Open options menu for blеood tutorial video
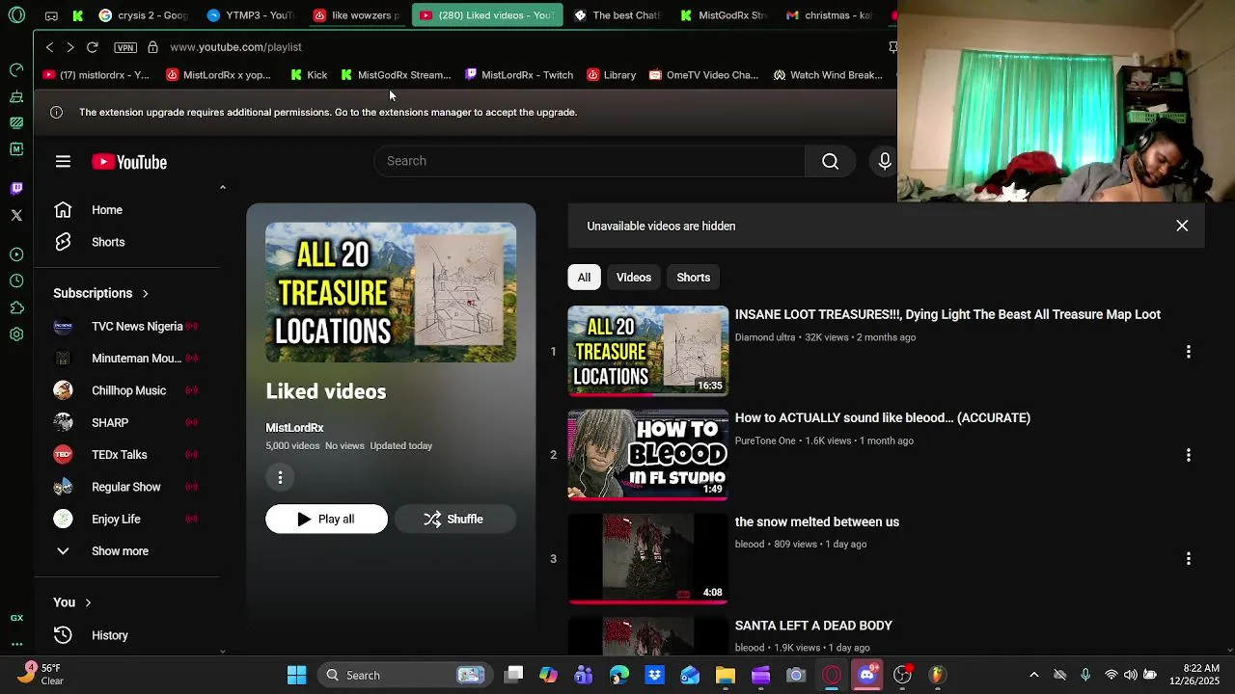Image resolution: width=1235 pixels, height=694 pixels. [1188, 455]
